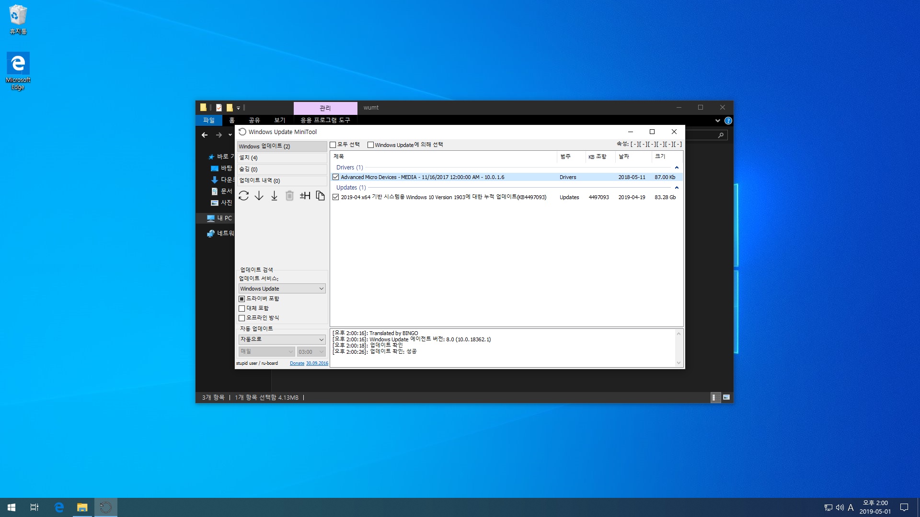Image resolution: width=920 pixels, height=517 pixels.
Task: Sort by the '크기' column header
Action: pos(667,157)
